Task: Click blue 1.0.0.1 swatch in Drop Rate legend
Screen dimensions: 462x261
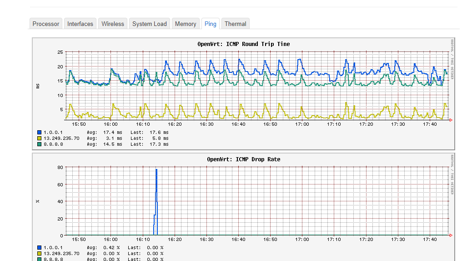Action: pos(40,248)
